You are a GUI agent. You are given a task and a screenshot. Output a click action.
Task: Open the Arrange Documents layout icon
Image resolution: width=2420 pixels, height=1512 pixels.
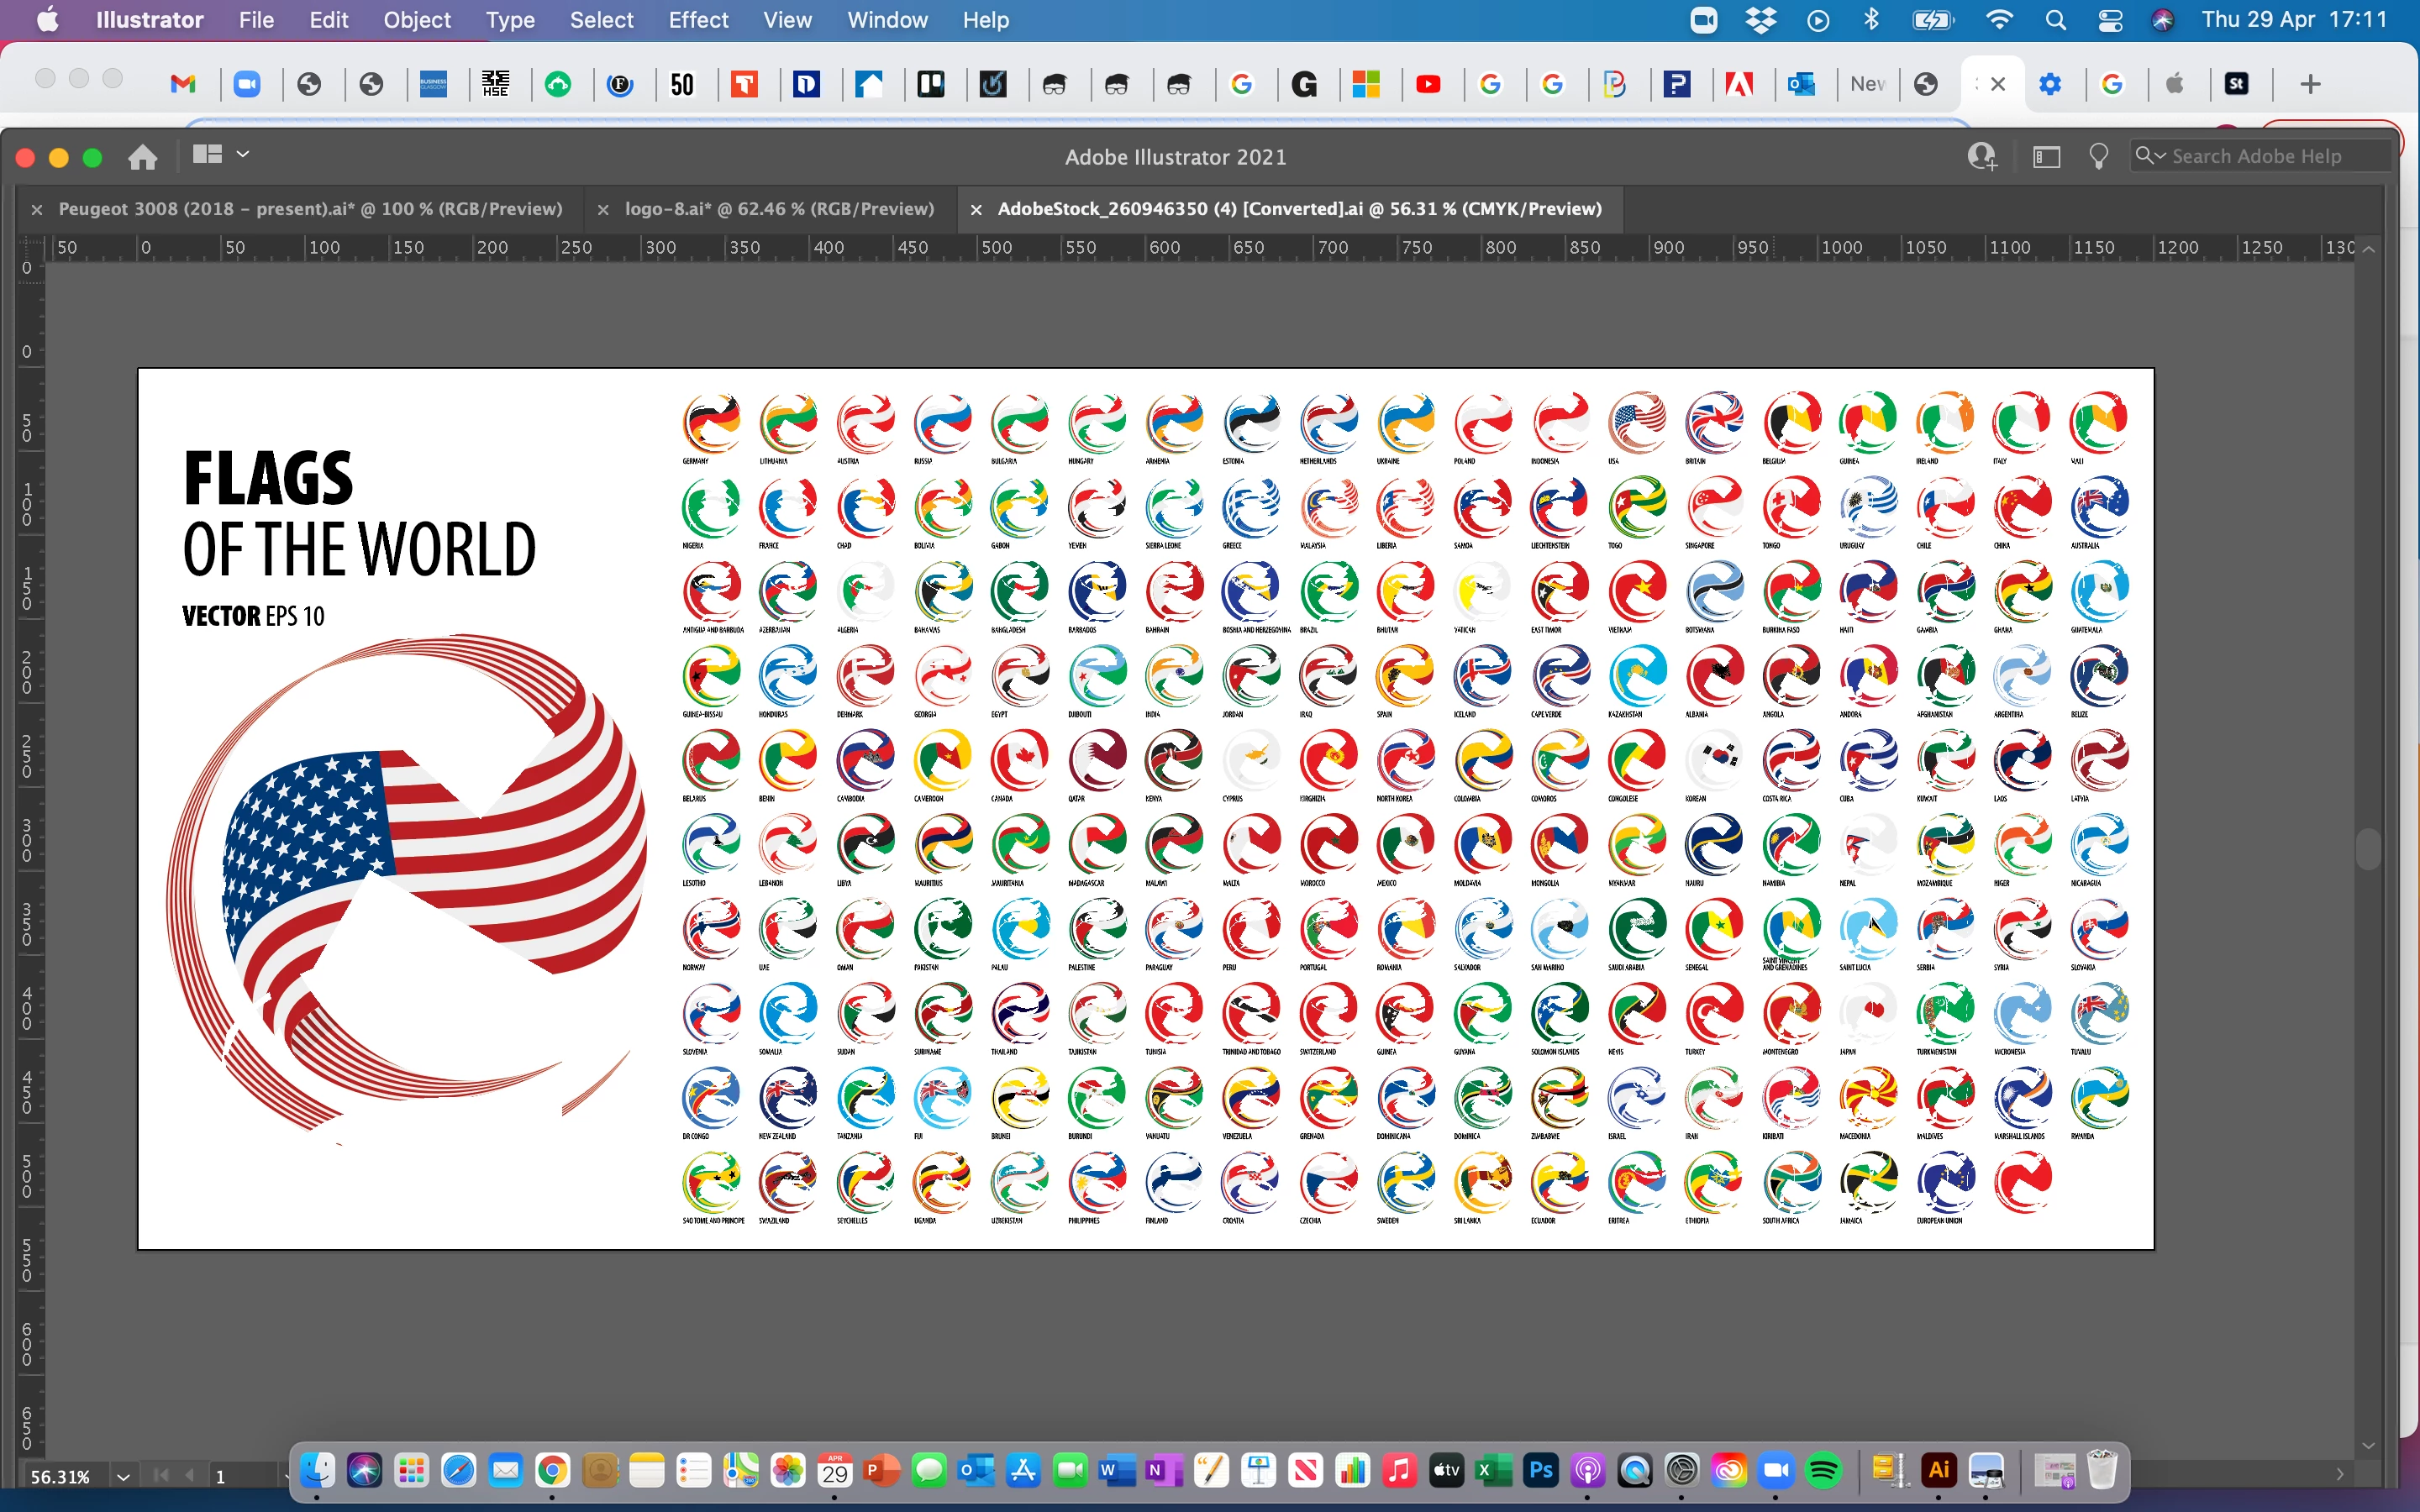207,155
